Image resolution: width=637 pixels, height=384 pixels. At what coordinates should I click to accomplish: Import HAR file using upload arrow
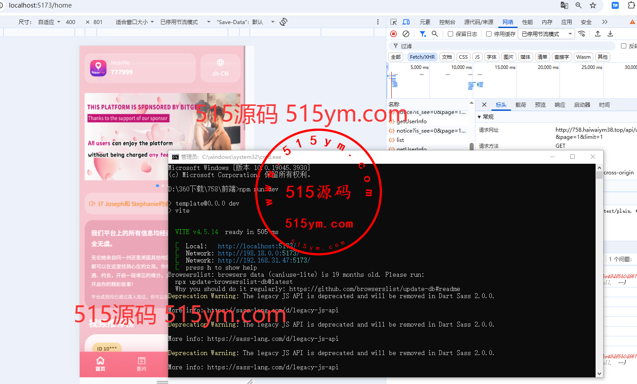598,34
